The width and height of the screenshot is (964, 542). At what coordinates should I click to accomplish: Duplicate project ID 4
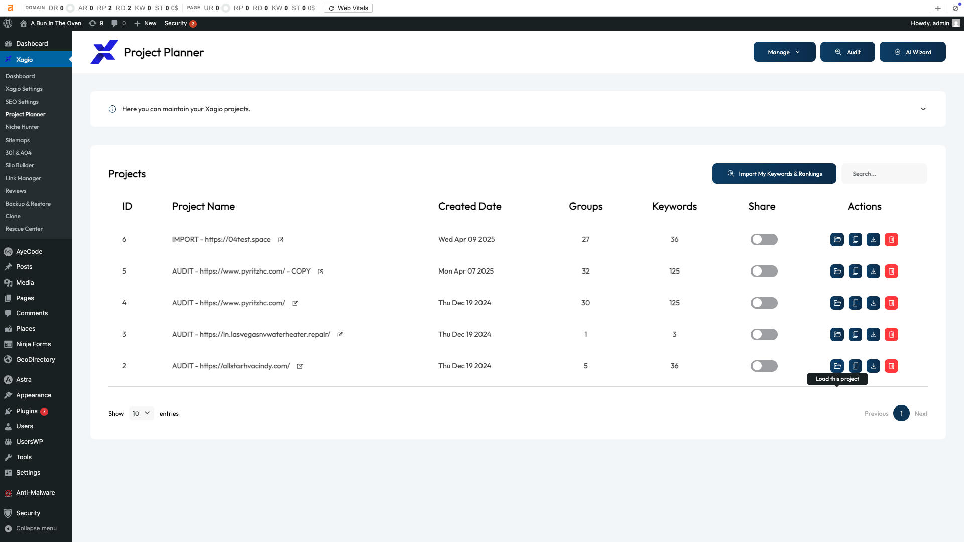click(x=855, y=303)
